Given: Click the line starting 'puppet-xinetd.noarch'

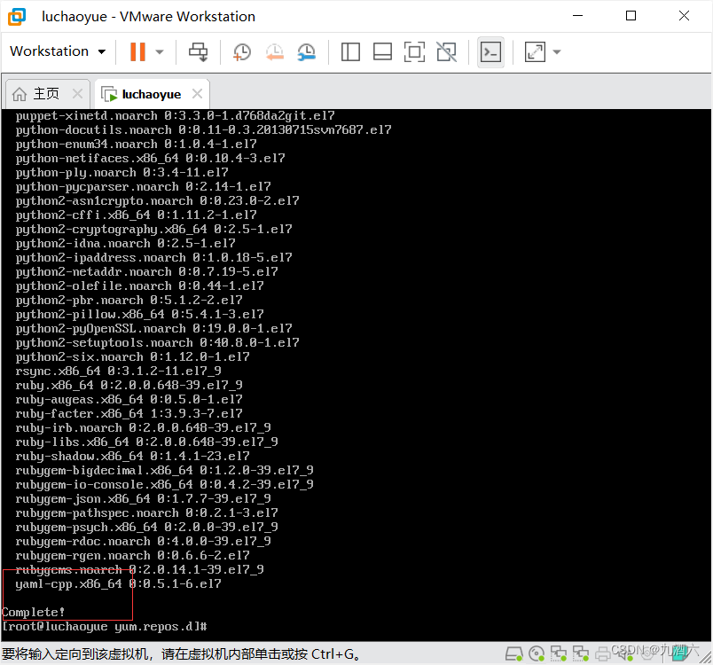Looking at the screenshot, I should 175,116.
